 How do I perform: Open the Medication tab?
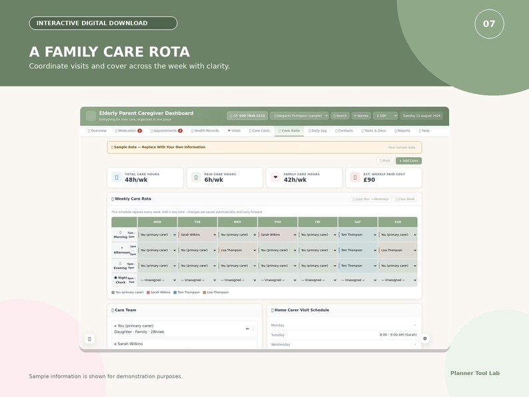tap(128, 131)
